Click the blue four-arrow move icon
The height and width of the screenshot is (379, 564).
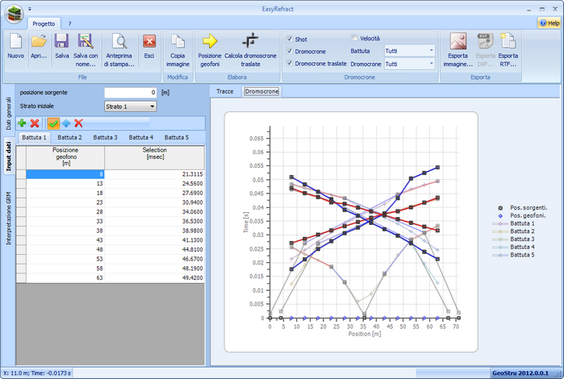coord(66,123)
